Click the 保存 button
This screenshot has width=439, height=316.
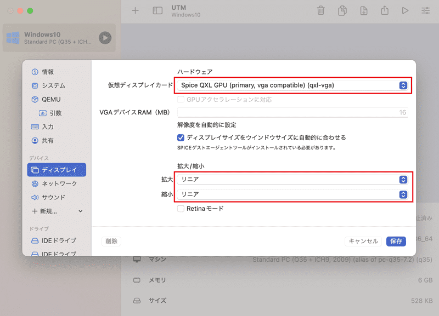(x=396, y=241)
